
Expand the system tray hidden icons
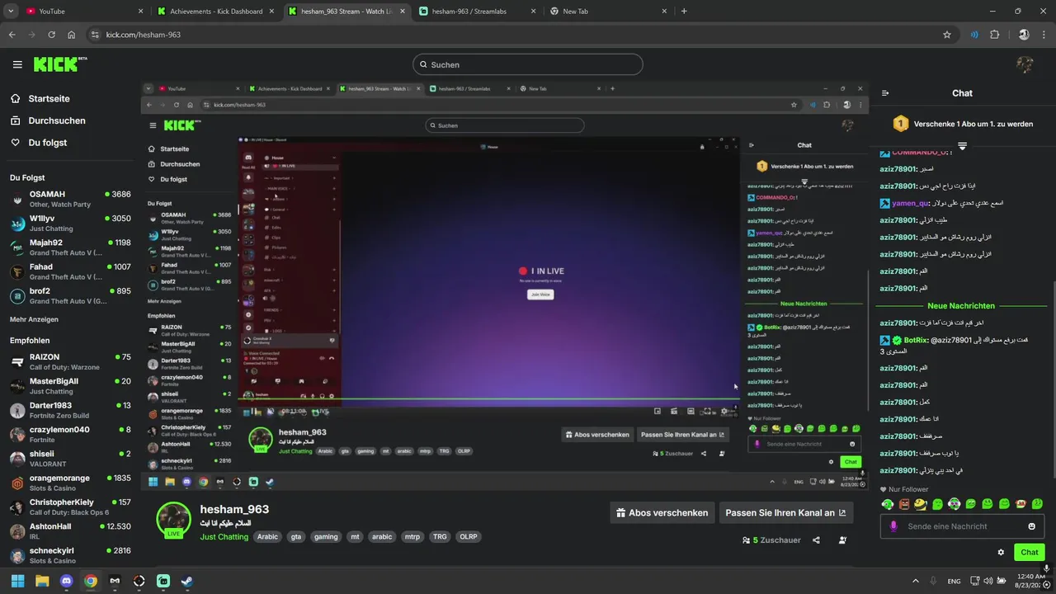(915, 581)
